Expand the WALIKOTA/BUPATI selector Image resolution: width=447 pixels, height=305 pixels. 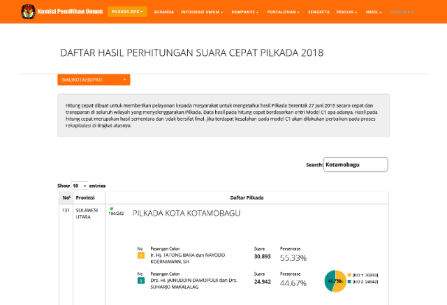(x=94, y=80)
